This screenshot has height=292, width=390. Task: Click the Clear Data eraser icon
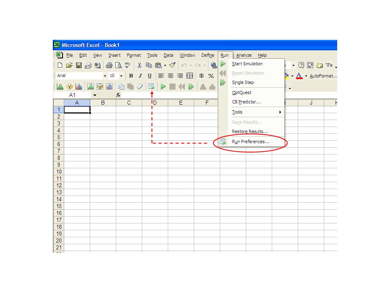[x=140, y=86]
